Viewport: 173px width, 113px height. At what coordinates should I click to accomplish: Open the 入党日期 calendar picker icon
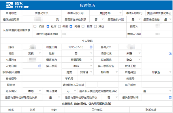[40, 66]
